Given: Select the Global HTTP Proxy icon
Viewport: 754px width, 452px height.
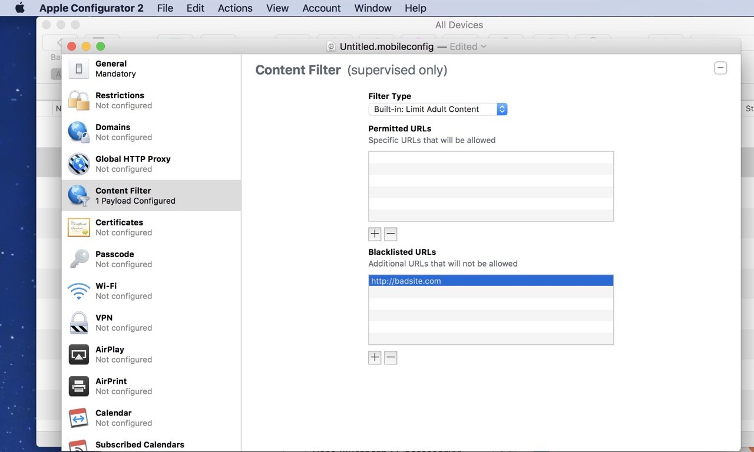Looking at the screenshot, I should click(78, 164).
